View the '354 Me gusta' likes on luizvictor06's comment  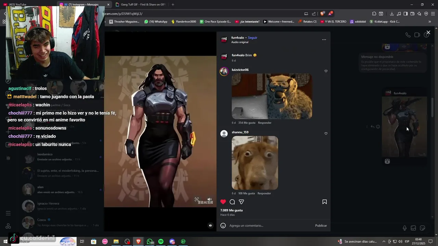[247, 123]
